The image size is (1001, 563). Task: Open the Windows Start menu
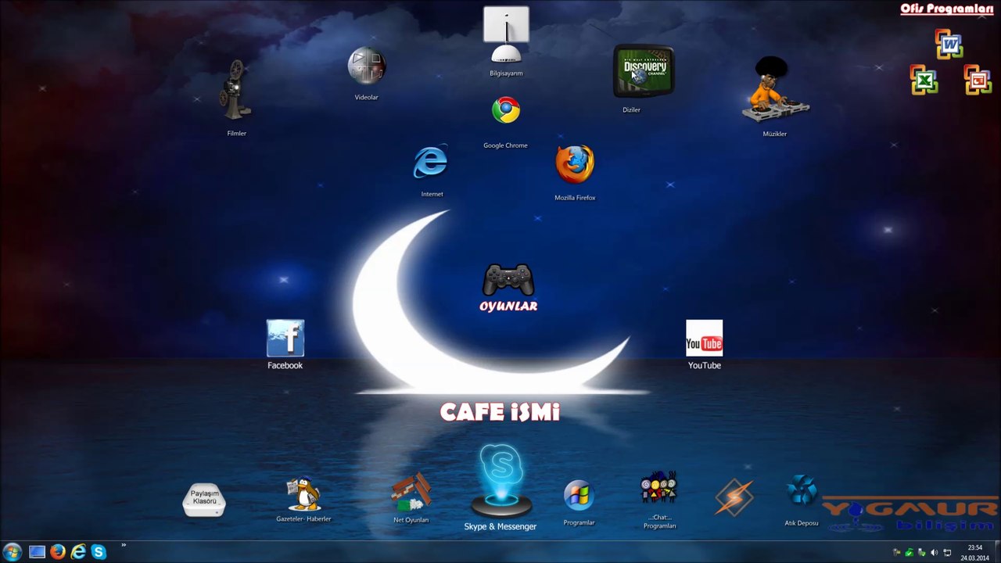click(12, 552)
